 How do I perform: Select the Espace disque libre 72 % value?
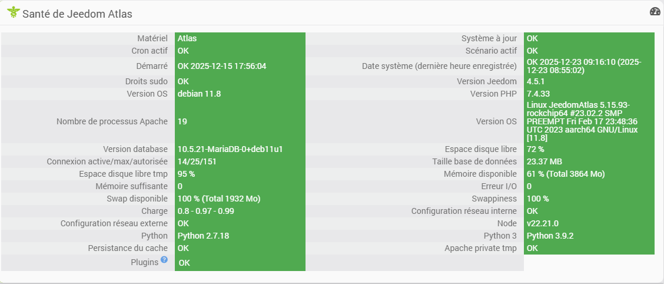pyautogui.click(x=536, y=149)
